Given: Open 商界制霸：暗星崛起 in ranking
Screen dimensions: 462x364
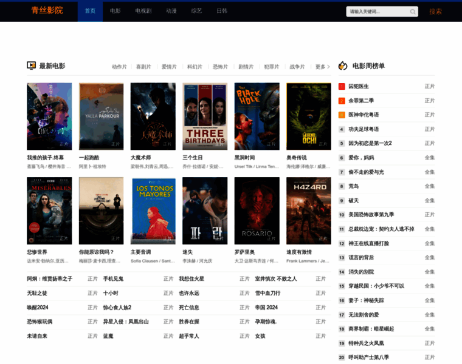Looking at the screenshot, I should point(371,329).
